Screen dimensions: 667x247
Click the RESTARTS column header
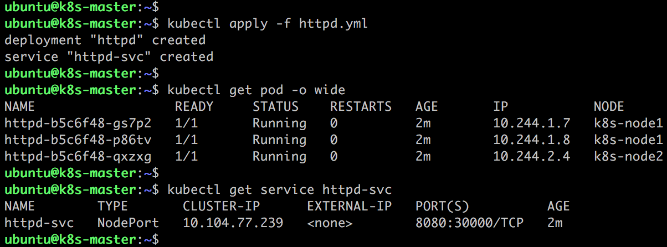(x=361, y=107)
